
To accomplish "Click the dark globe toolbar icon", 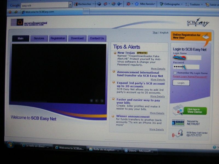I will pos(99,4).
